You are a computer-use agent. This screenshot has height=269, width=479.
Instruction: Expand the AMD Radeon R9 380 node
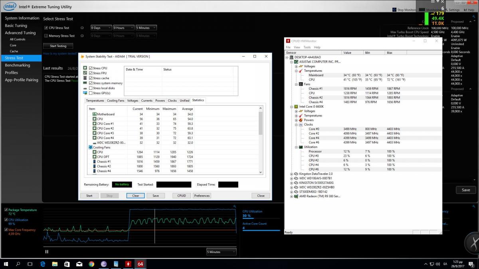click(x=291, y=196)
